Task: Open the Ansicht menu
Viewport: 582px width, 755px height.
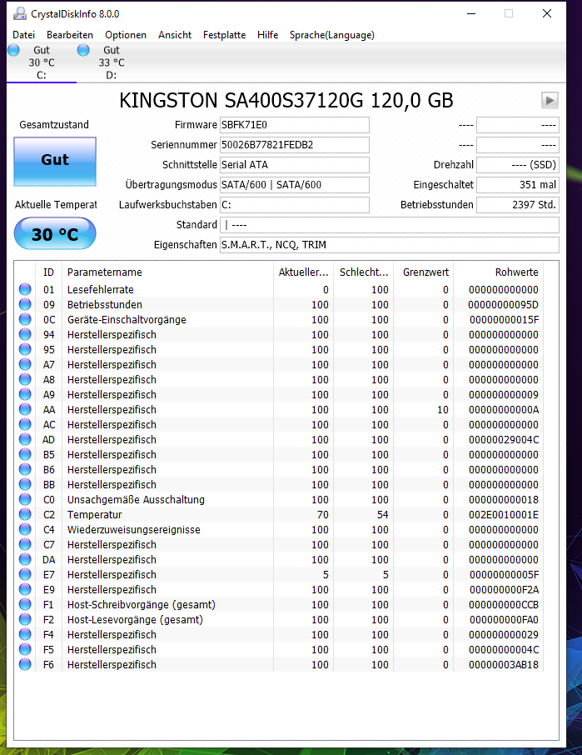Action: pos(175,35)
